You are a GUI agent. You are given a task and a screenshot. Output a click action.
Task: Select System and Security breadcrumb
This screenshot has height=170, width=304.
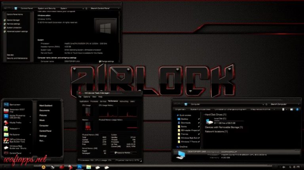(x=47, y=8)
